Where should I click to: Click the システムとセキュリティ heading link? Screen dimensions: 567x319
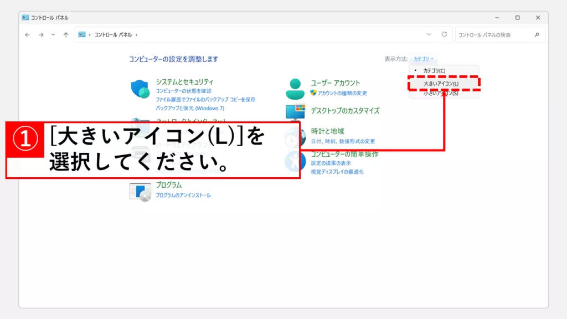pos(184,82)
